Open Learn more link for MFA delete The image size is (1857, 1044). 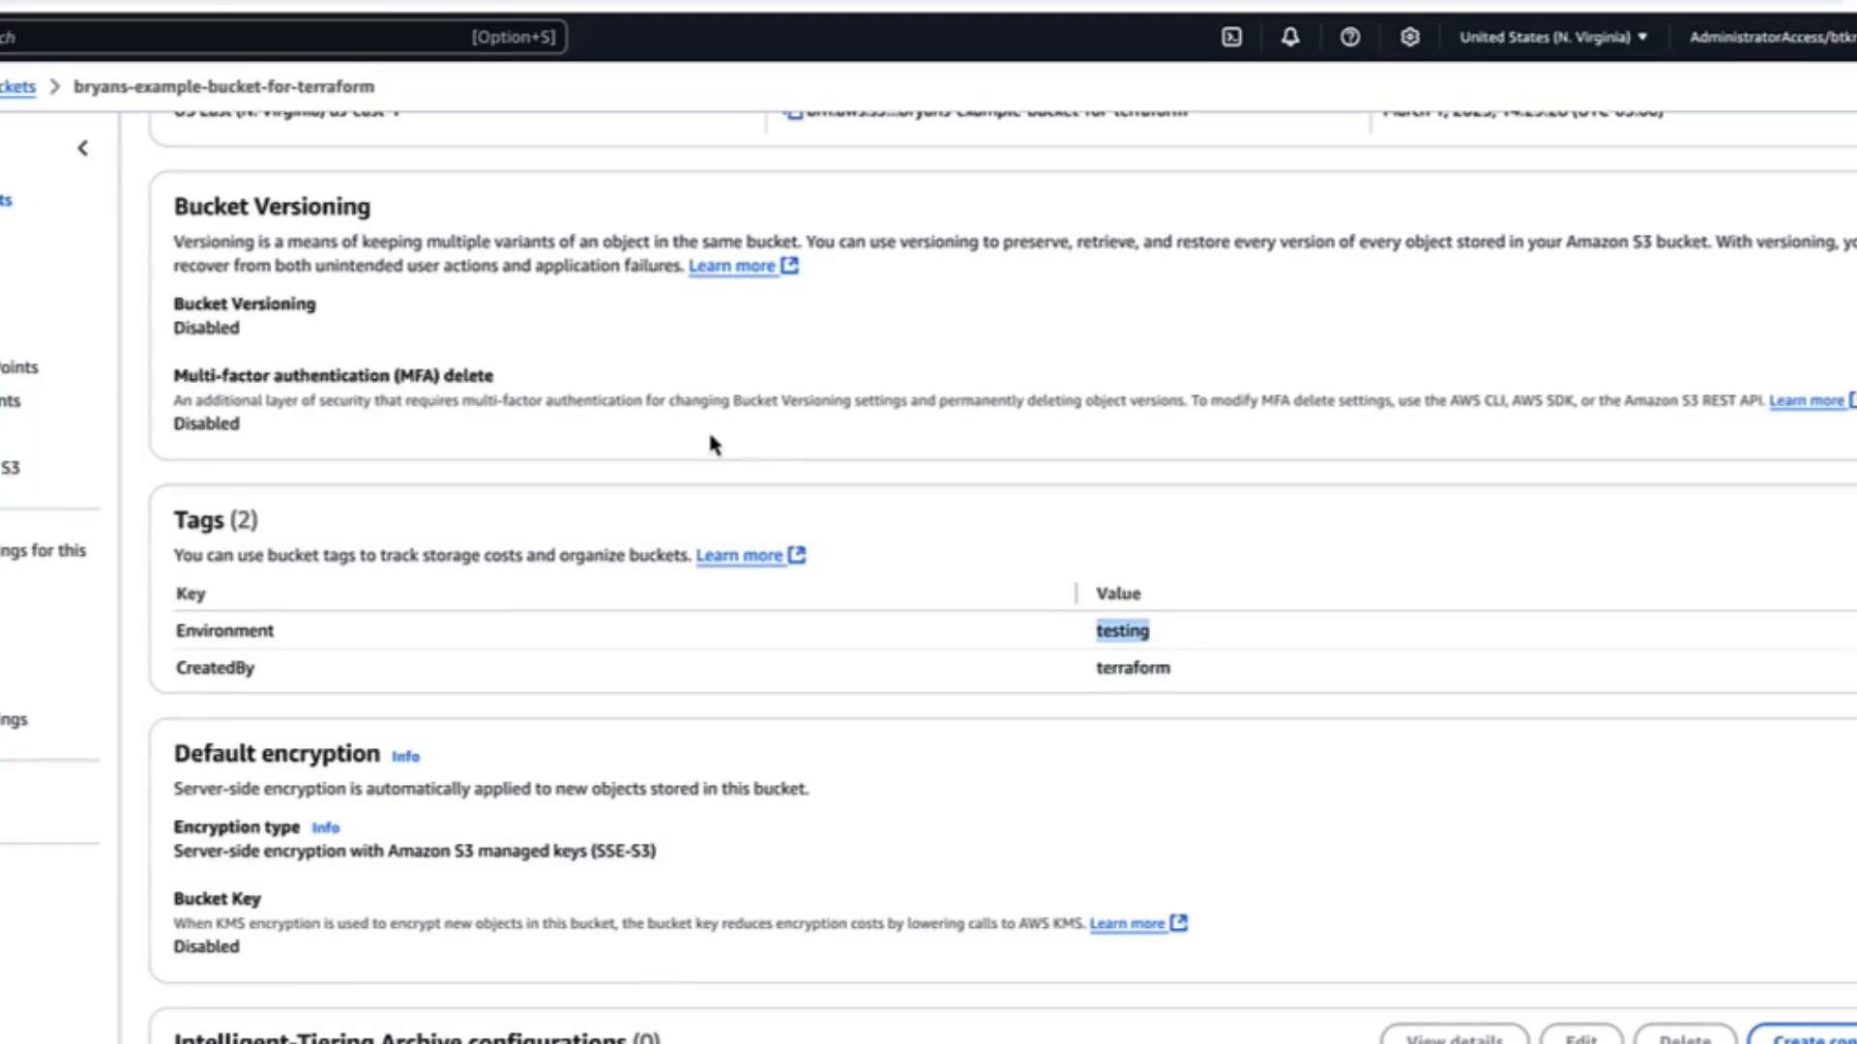1807,400
